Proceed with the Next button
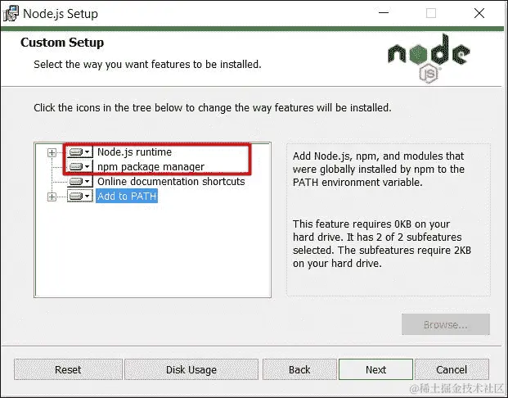 375,369
